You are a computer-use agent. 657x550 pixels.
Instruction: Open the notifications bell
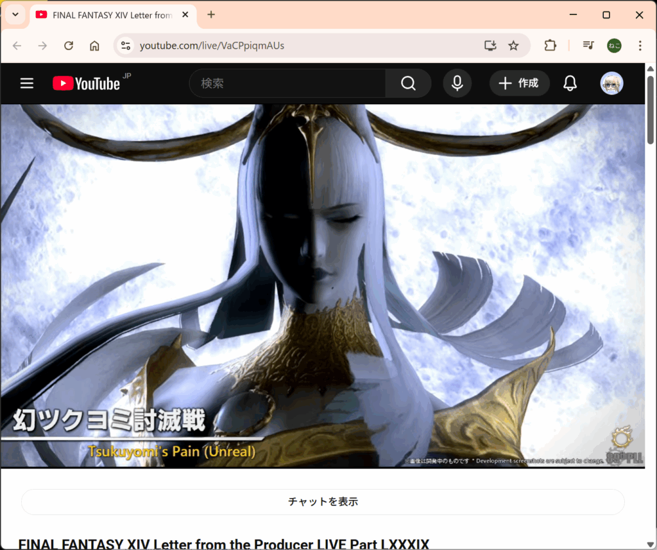570,84
